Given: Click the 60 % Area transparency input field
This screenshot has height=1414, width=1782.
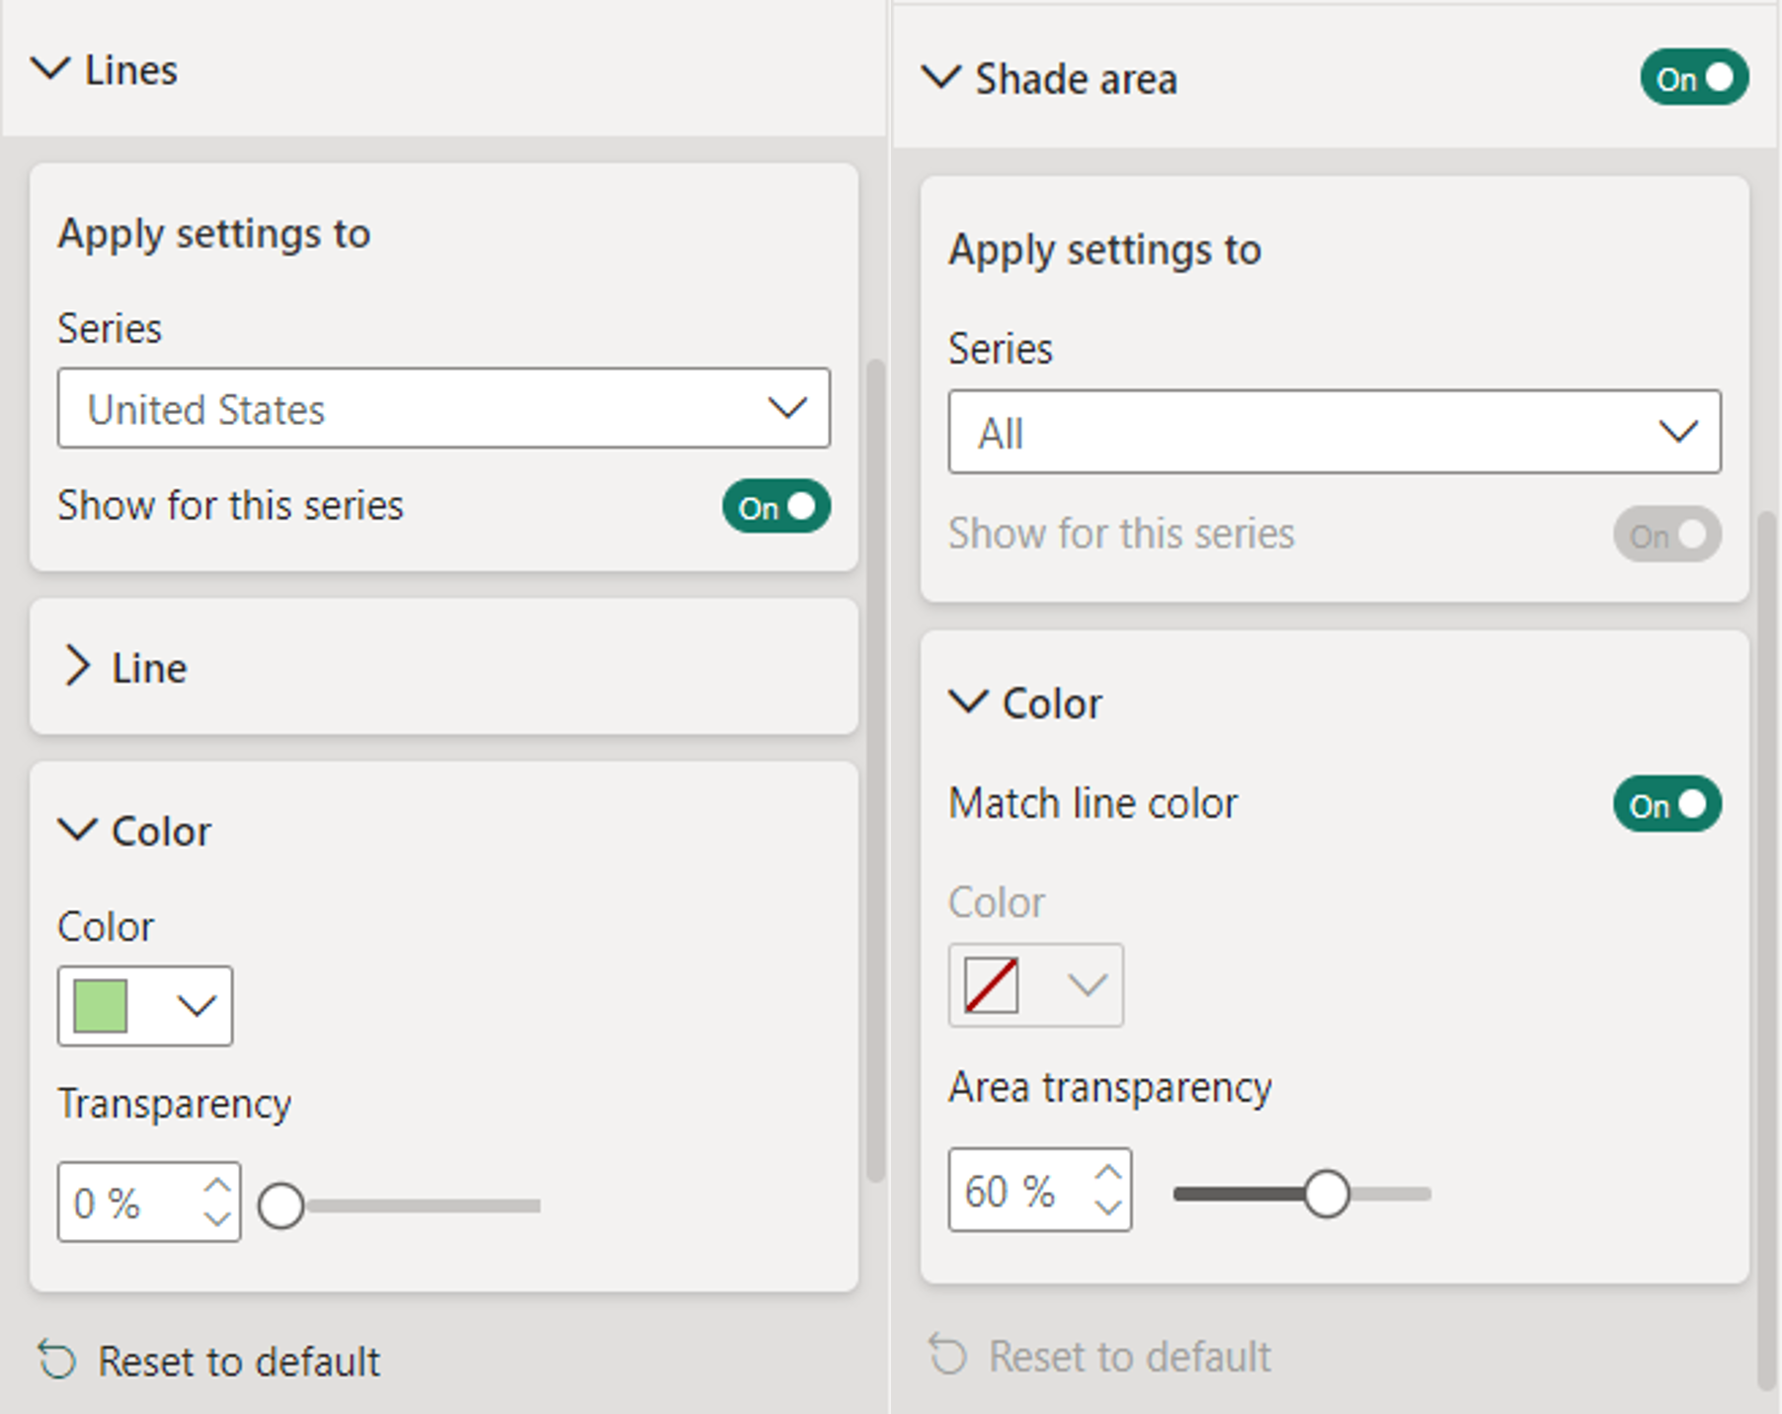Looking at the screenshot, I should [x=1017, y=1191].
